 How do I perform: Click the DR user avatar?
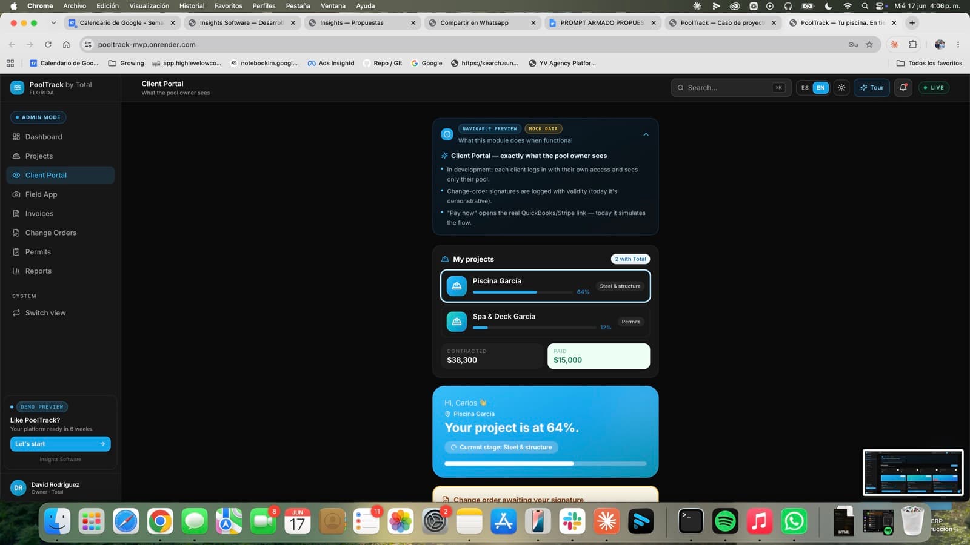click(18, 487)
